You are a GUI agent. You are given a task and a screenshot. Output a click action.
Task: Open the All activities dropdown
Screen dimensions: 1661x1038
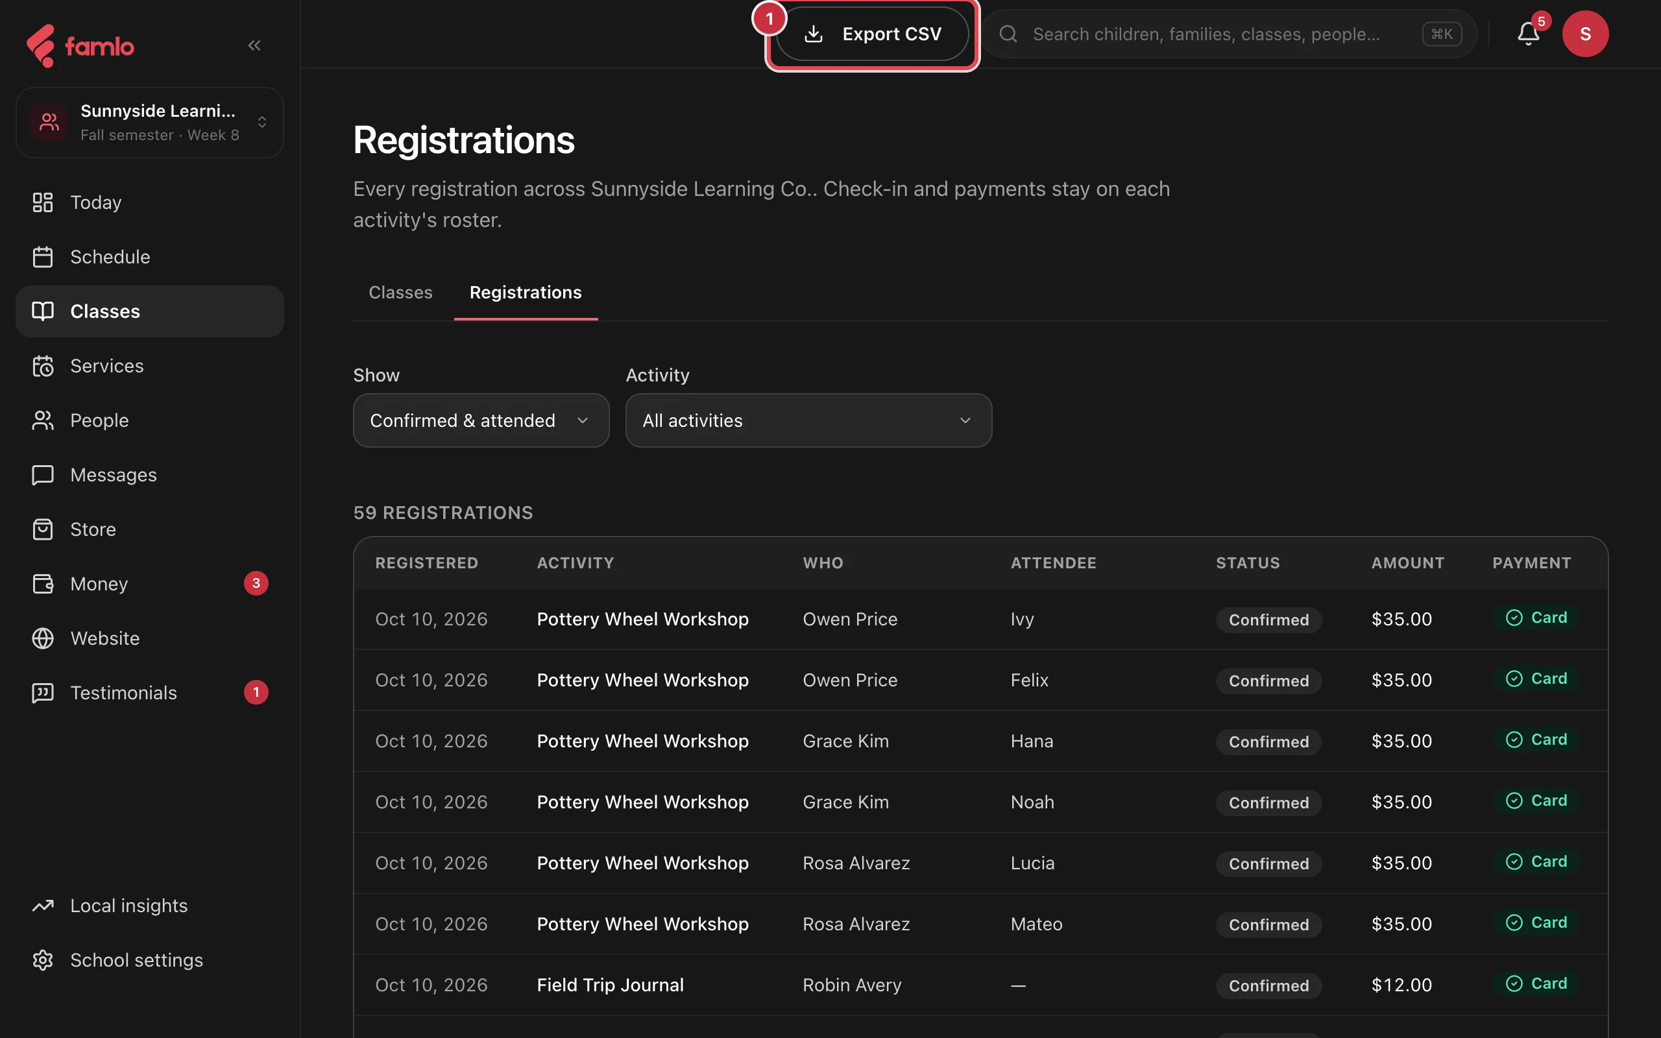808,420
